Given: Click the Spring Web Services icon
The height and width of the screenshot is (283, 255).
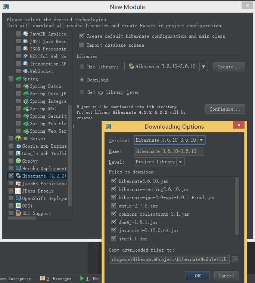Looking at the screenshot, I should pos(26,131).
